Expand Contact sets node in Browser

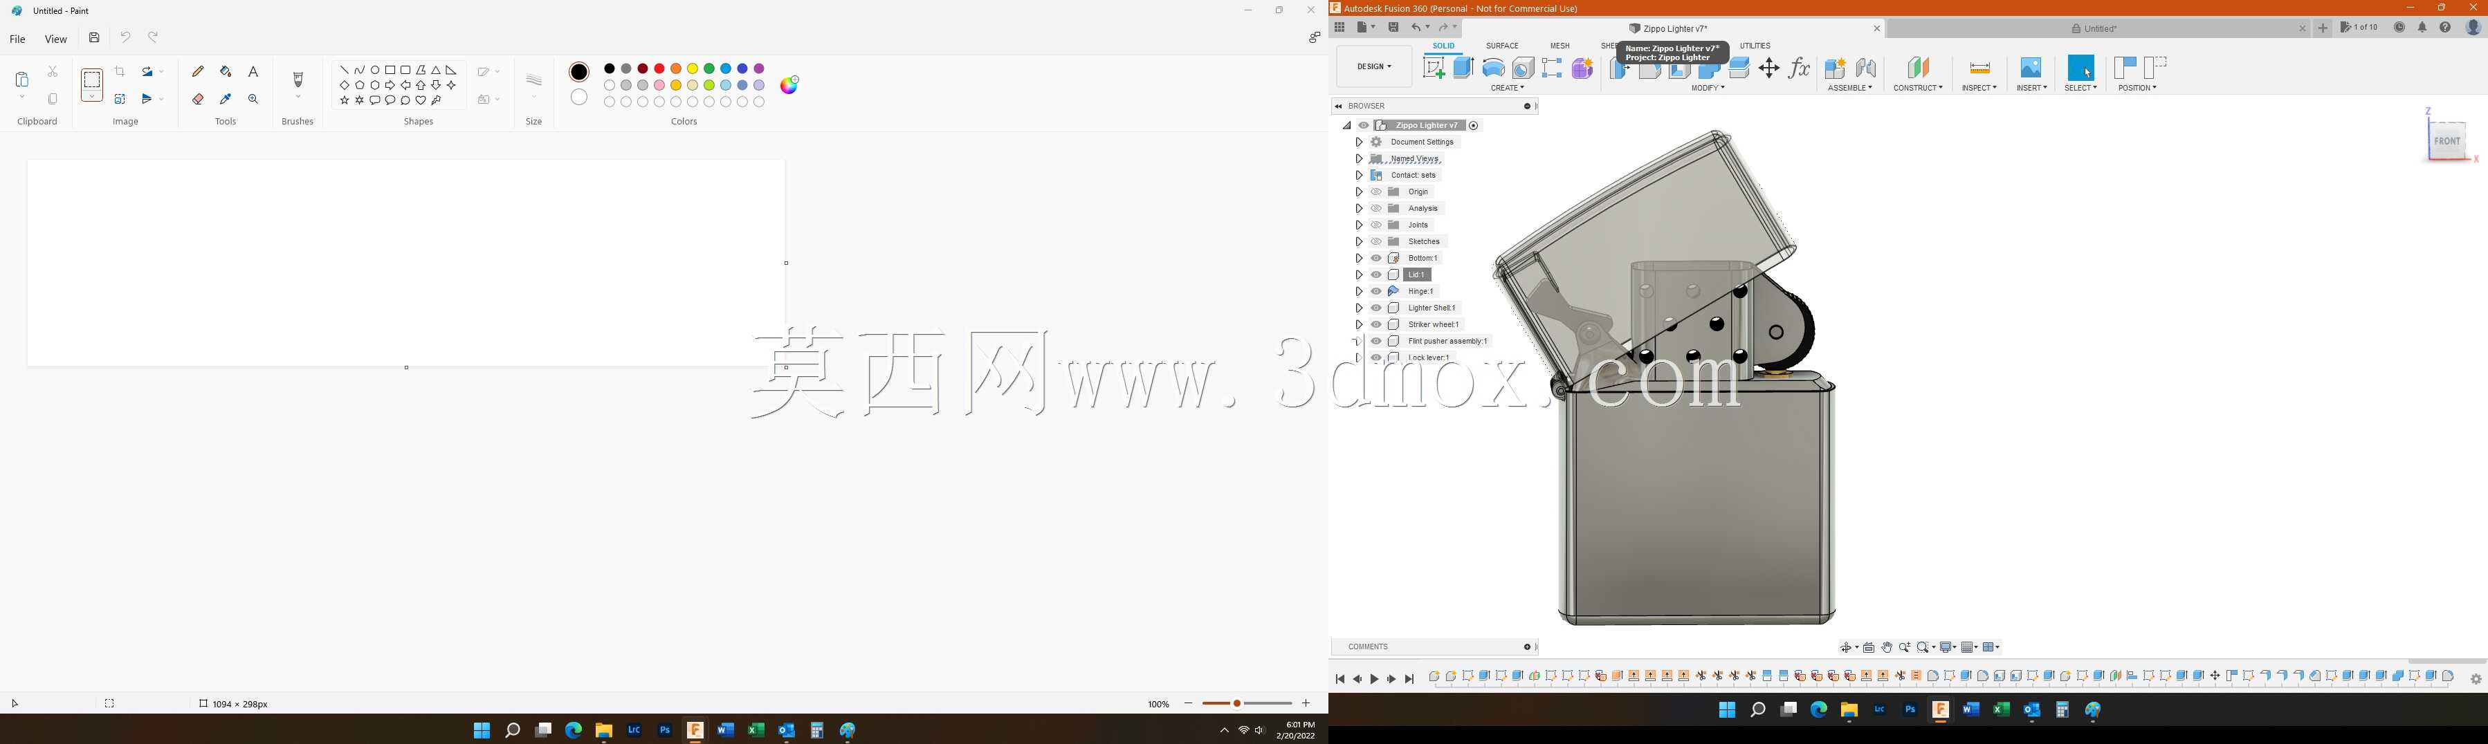pos(1359,176)
